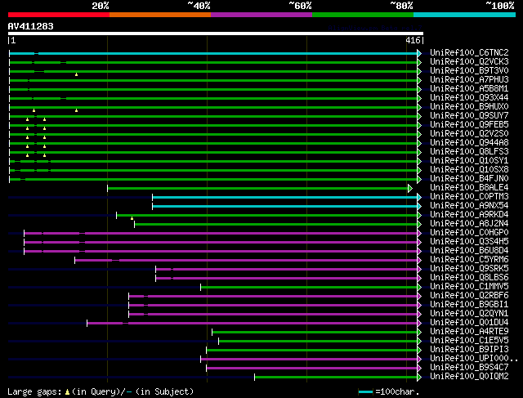Image resolution: width=523 pixels, height=398 pixels.
Task: Click the purple alignment bar of Q2QYN1
Action: [x=273, y=315]
